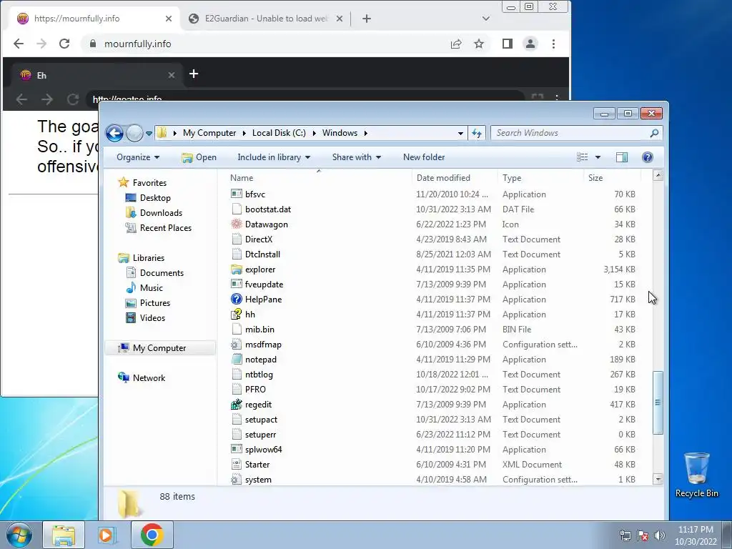The image size is (732, 549).
Task: Sort by Size column header
Action: 595,178
